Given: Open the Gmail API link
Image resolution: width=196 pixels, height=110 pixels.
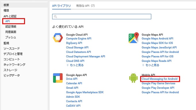Looking at the screenshot, I should (72, 88).
